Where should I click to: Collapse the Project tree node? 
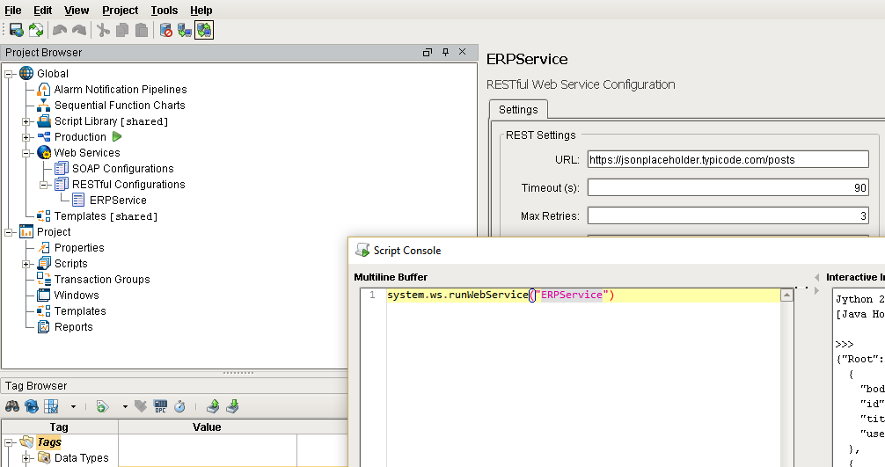coord(9,232)
